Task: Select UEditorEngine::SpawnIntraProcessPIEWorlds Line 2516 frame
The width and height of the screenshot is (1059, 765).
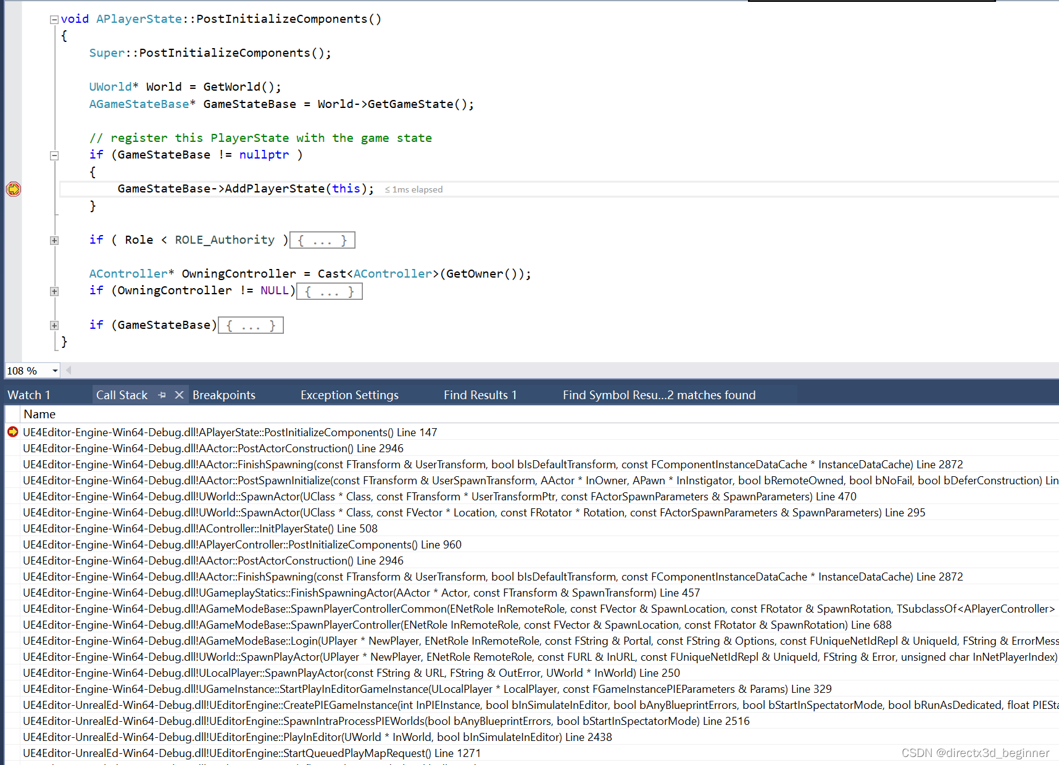Action: coord(386,721)
